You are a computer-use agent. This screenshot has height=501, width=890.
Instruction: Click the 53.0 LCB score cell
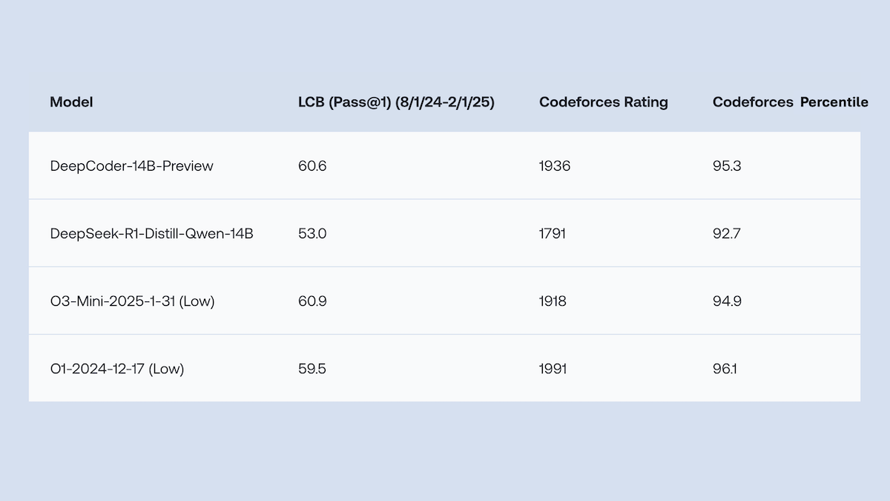(312, 234)
